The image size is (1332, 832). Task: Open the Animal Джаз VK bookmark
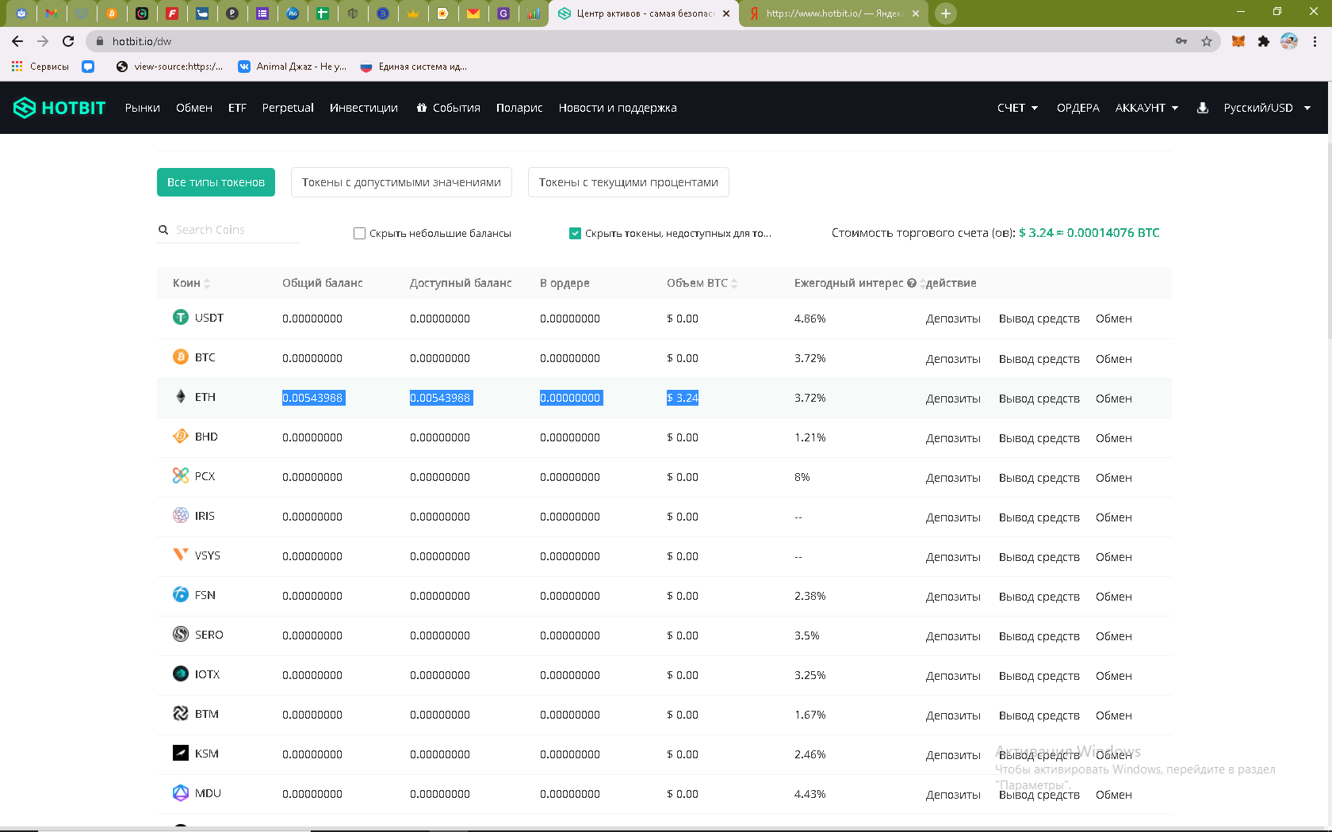click(x=293, y=67)
